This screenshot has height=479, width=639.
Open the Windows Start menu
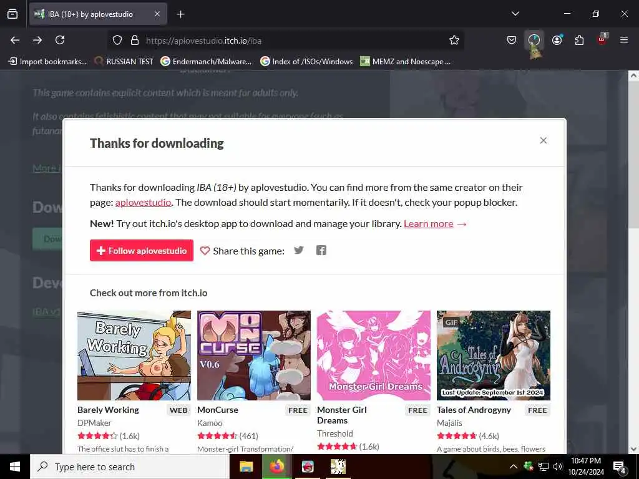[x=15, y=467]
